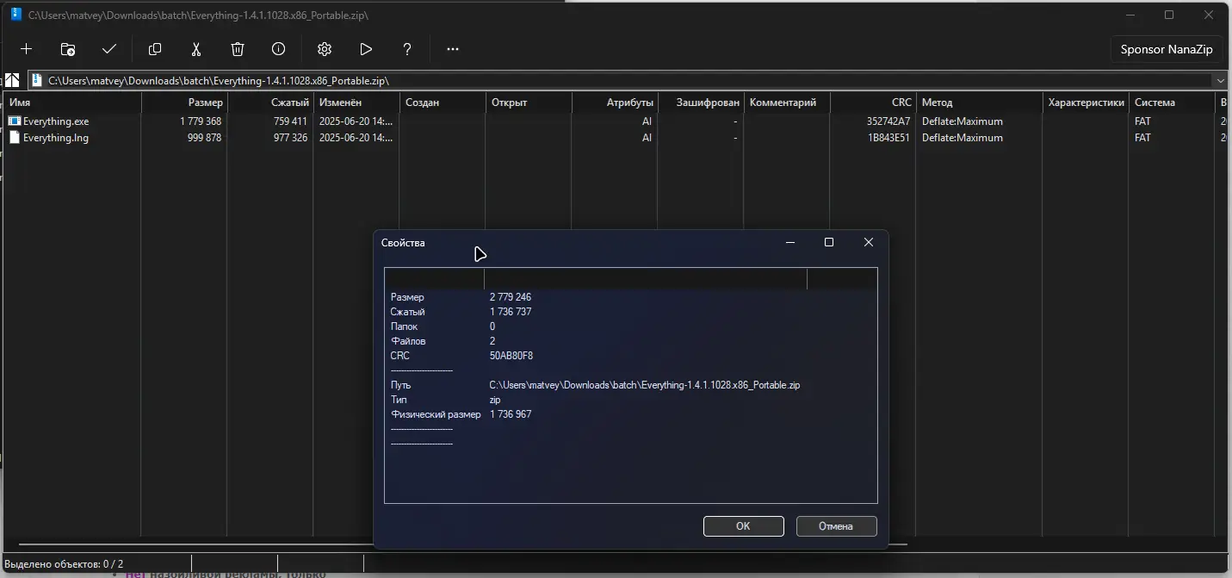
Task: Sort by the Открыт column header
Action: click(x=529, y=103)
